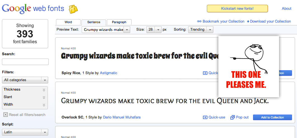Open the All categories dropdown
This screenshot has height=138, width=297.
click(x=25, y=80)
